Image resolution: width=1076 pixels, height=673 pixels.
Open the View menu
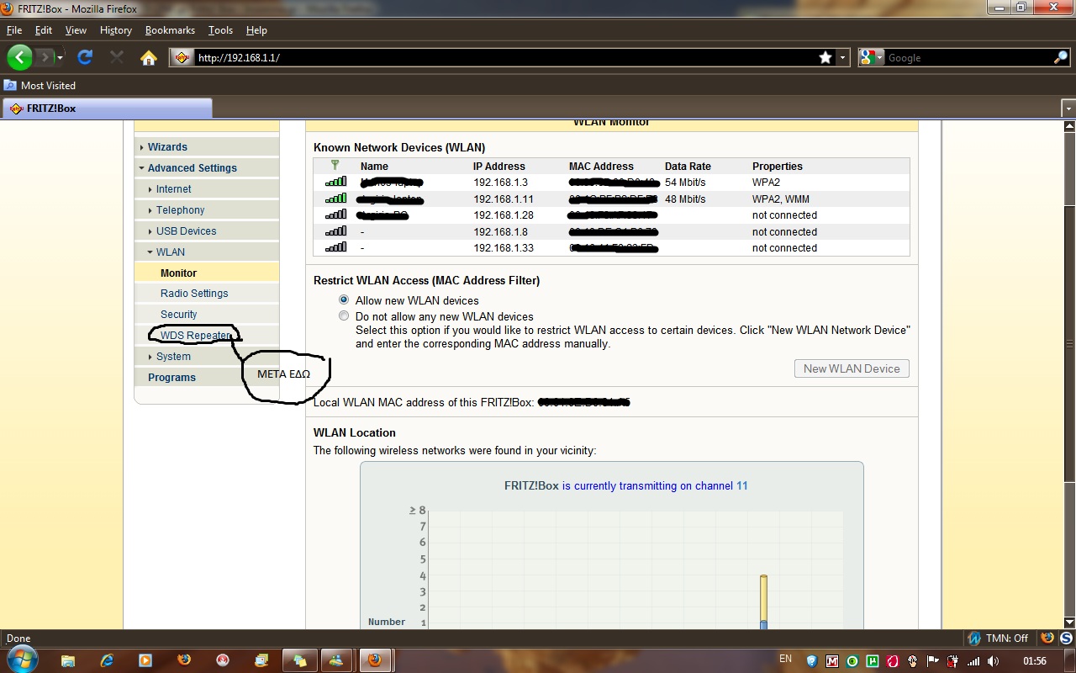pyautogui.click(x=76, y=30)
